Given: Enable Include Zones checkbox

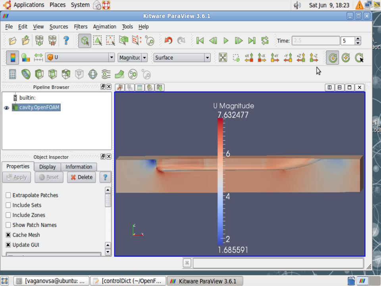Looking at the screenshot, I should click(x=8, y=215).
